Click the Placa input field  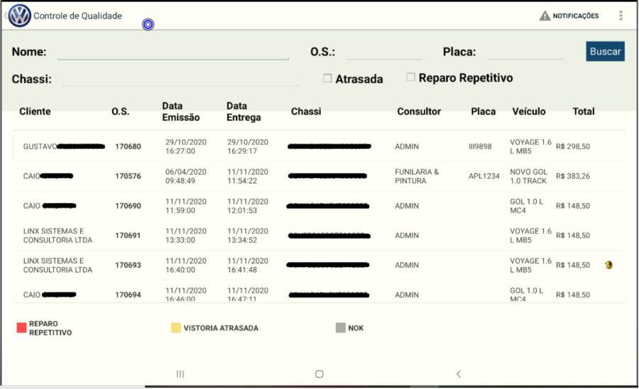pos(525,52)
